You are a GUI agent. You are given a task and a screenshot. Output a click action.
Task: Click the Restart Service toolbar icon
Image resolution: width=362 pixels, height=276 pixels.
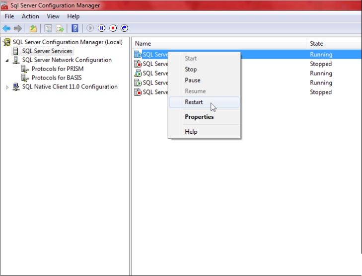tap(125, 28)
